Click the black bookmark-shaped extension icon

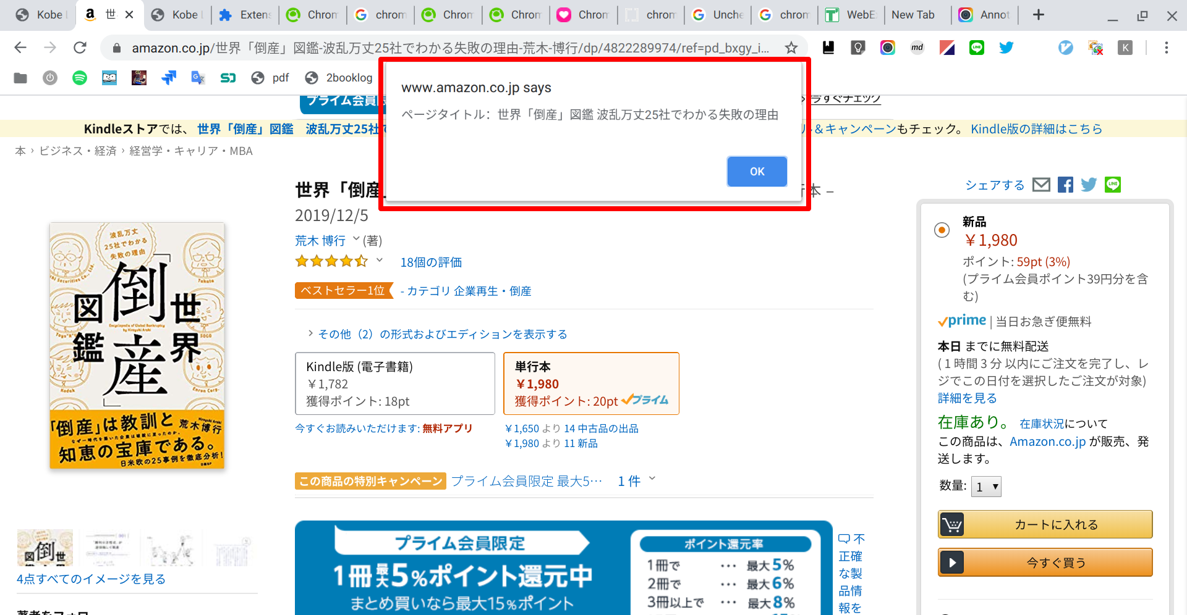click(828, 48)
